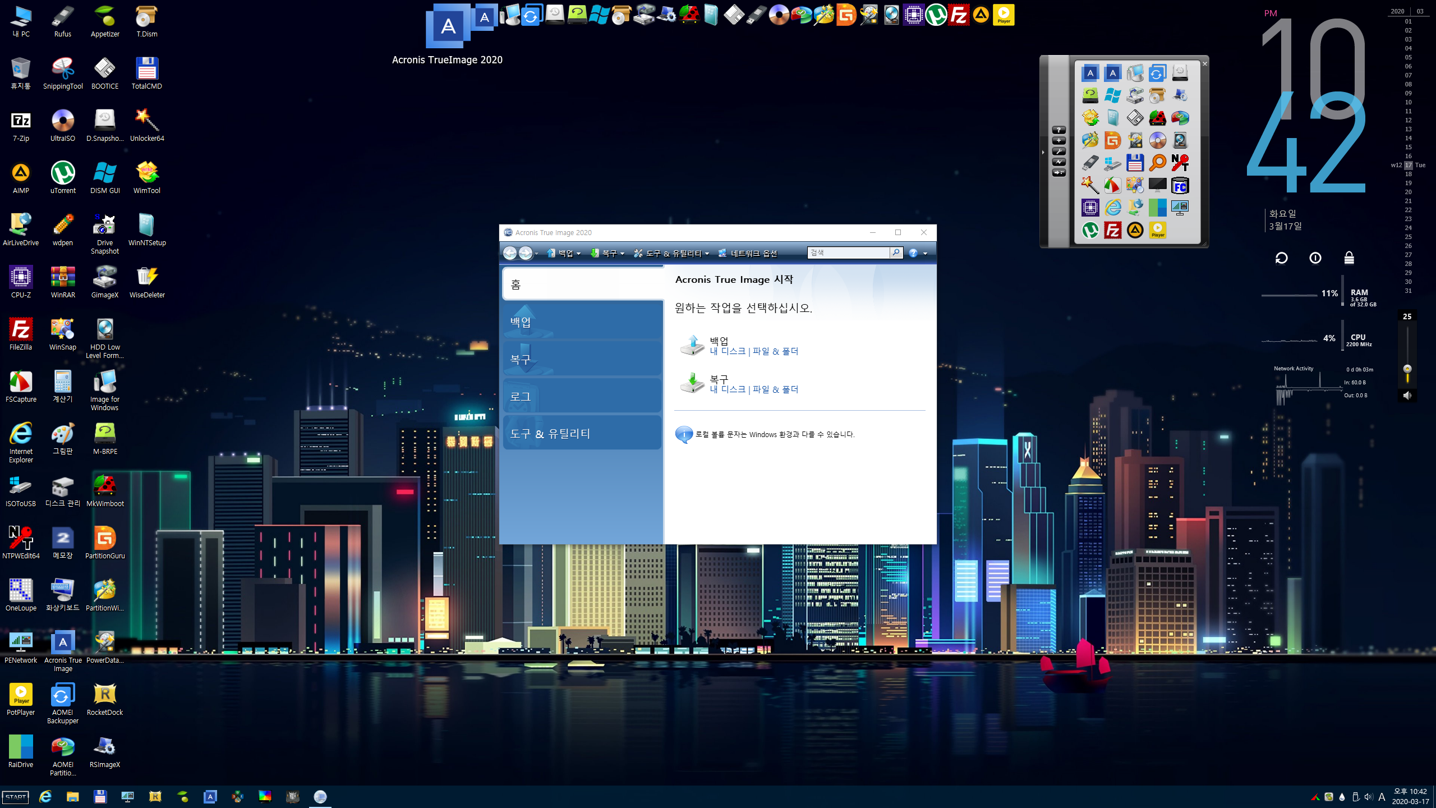Launch FSCapture from the launcher panel
The width and height of the screenshot is (1436, 808).
(x=1112, y=185)
